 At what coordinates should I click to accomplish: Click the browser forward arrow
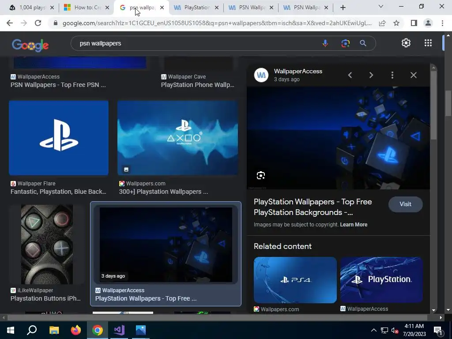click(x=24, y=23)
